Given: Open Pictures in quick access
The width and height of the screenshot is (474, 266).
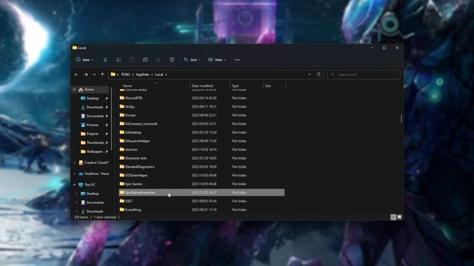Looking at the screenshot, I should pos(93,125).
